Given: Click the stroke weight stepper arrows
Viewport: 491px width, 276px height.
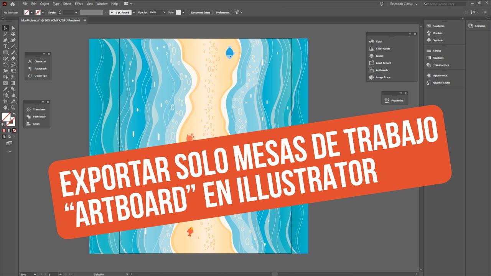Looking at the screenshot, I should point(60,12).
